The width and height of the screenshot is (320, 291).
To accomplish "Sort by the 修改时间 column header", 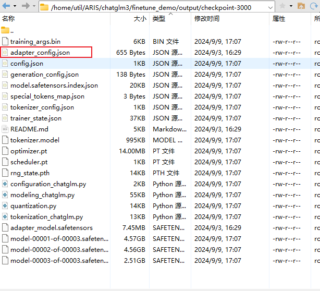I will pyautogui.click(x=206, y=19).
